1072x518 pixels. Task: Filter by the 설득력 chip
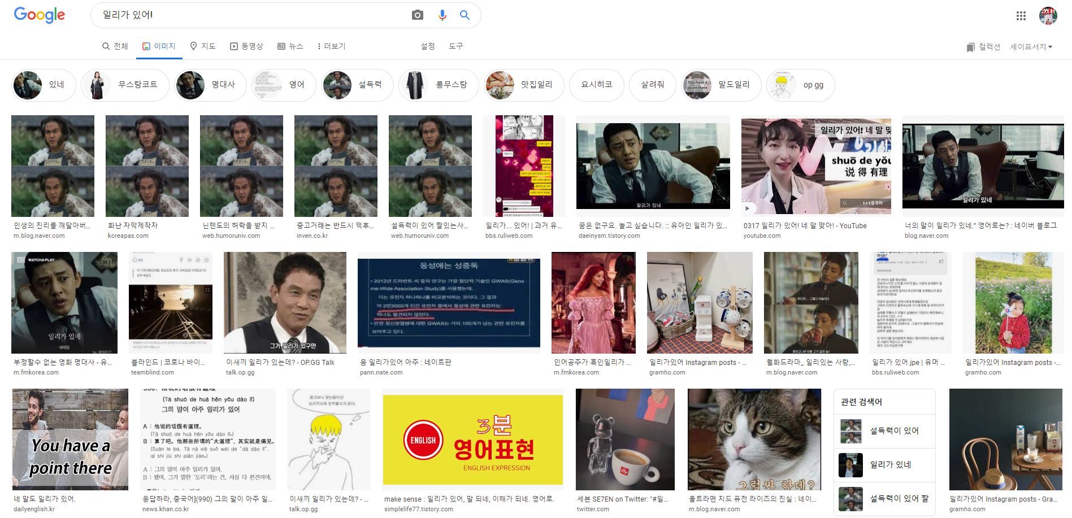[x=357, y=85]
